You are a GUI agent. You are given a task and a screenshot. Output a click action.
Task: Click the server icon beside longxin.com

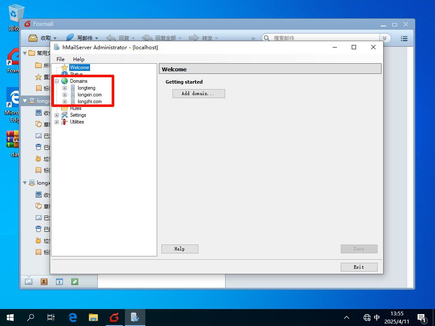73,95
